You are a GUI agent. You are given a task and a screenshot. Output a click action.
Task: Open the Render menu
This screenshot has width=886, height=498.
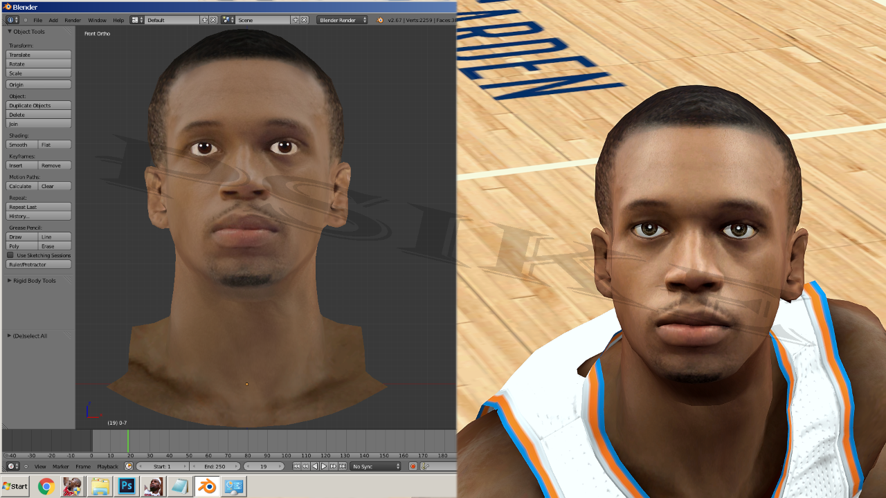coord(73,20)
